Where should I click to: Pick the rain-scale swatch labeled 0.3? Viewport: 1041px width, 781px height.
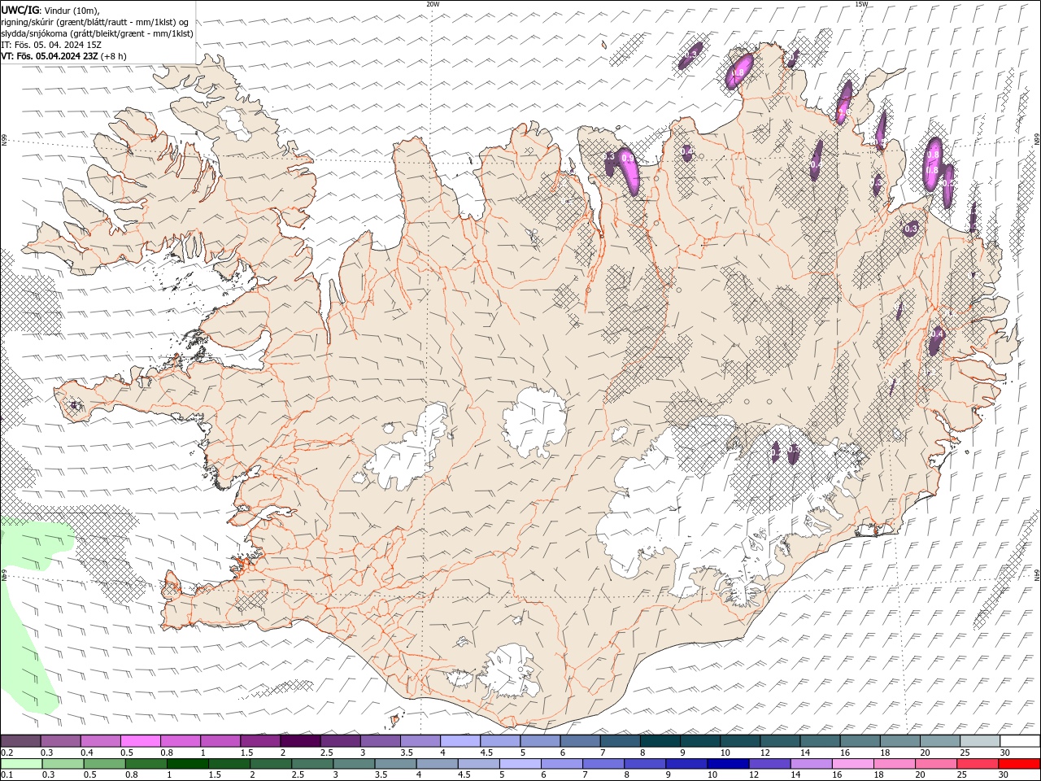pyautogui.click(x=63, y=764)
